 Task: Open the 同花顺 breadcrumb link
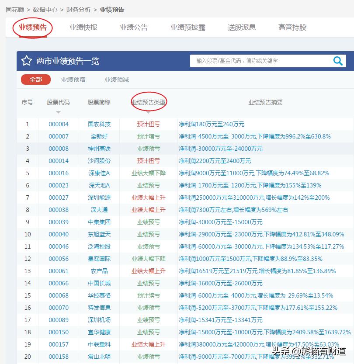coord(13,9)
